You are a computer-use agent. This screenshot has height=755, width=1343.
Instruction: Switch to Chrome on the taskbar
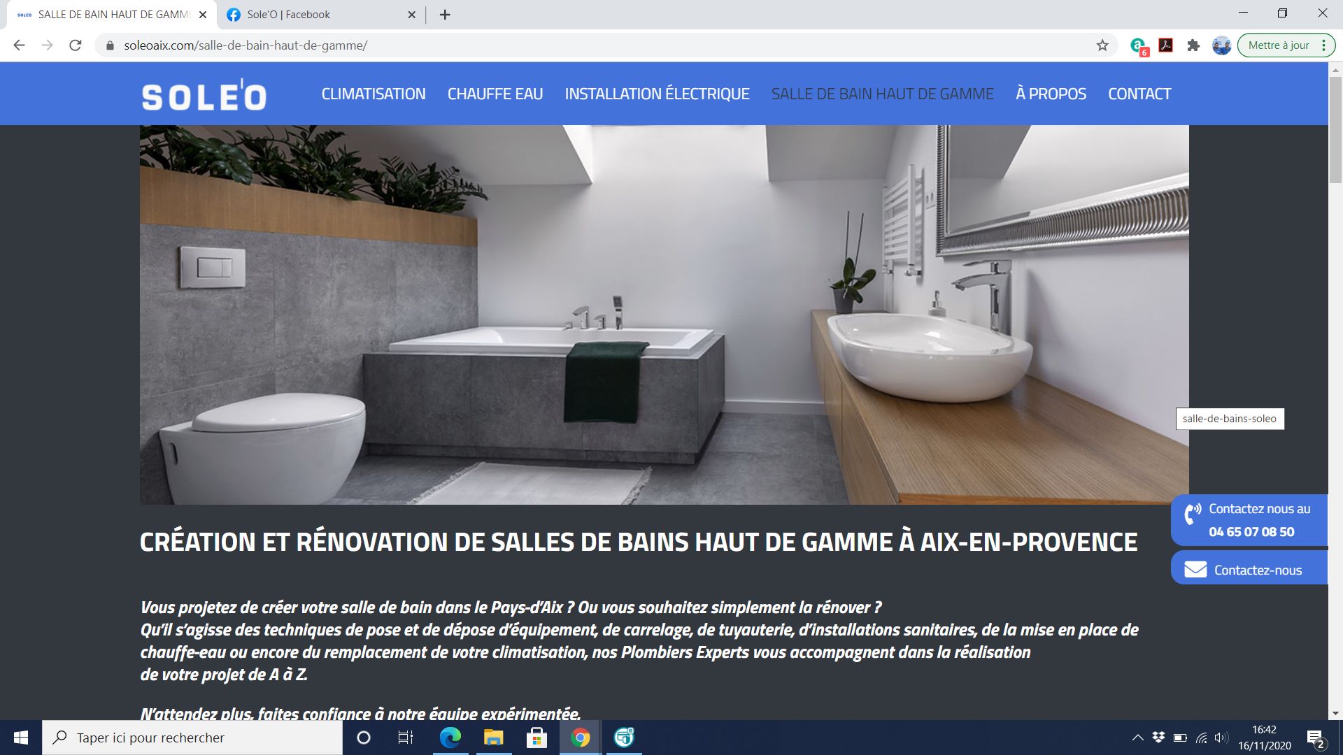pyautogui.click(x=580, y=738)
